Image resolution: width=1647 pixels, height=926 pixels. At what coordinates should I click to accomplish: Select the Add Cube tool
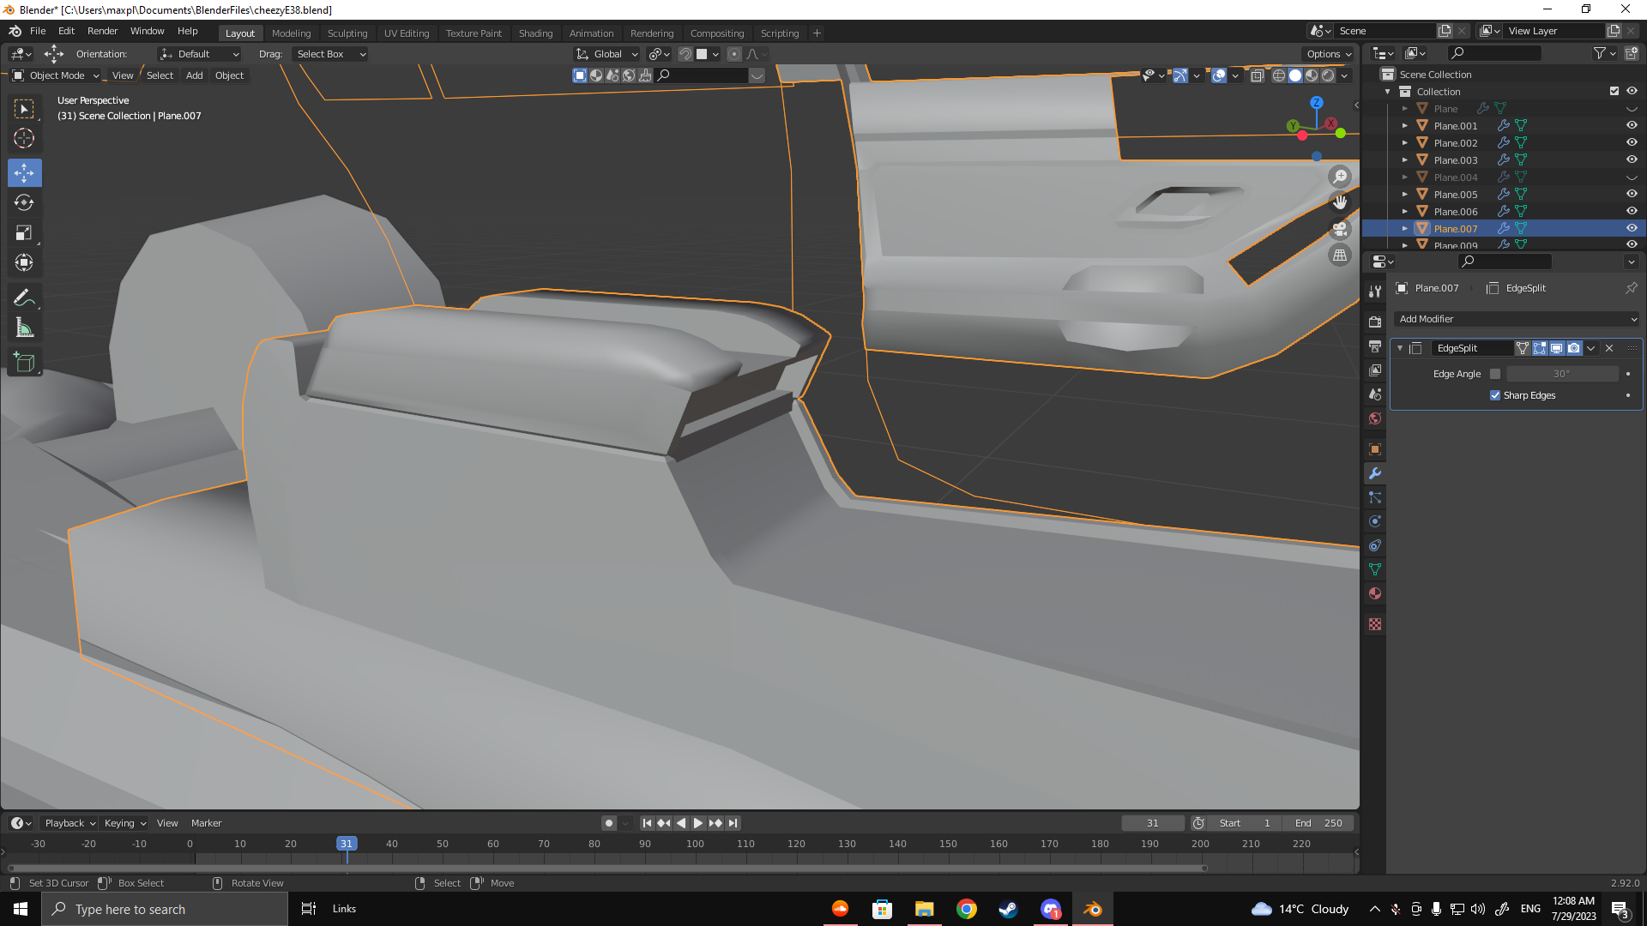(x=24, y=363)
